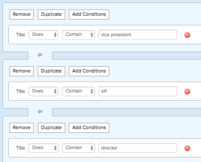This screenshot has height=162, width=201.
Task: Duplicate the director condition group
Action: (x=51, y=128)
